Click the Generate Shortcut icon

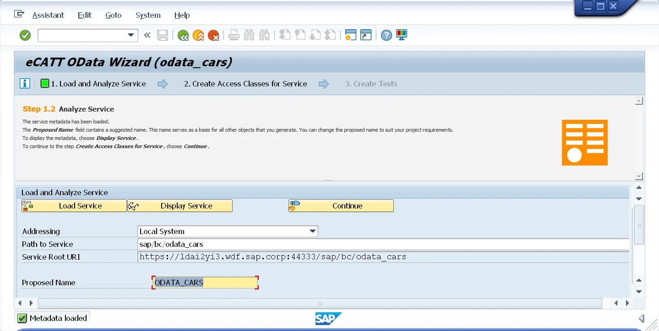point(366,35)
